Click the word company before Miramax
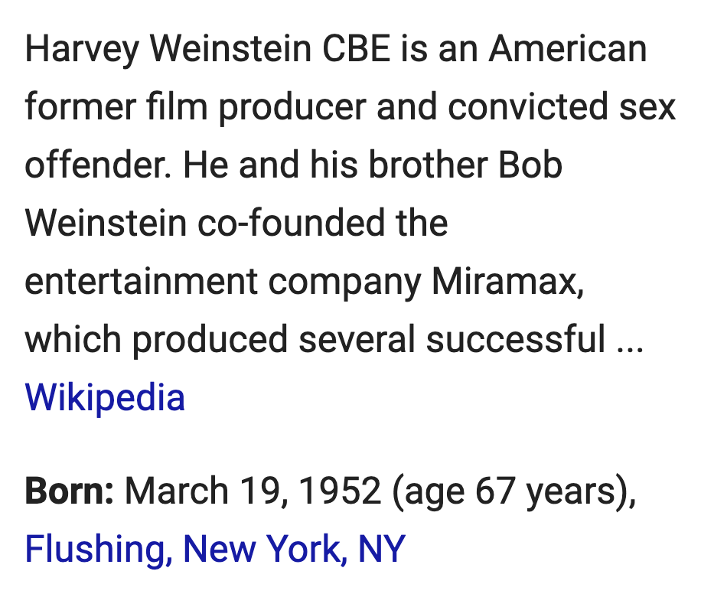 [344, 283]
